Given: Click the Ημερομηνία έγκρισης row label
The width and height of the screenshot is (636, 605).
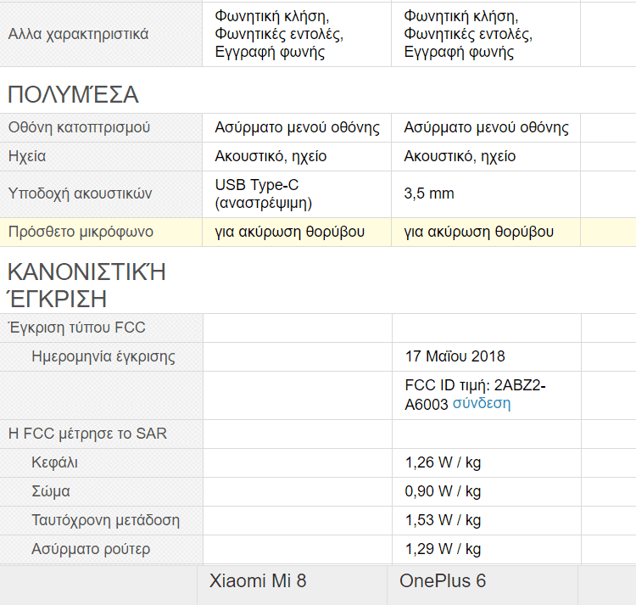Looking at the screenshot, I should 103,356.
